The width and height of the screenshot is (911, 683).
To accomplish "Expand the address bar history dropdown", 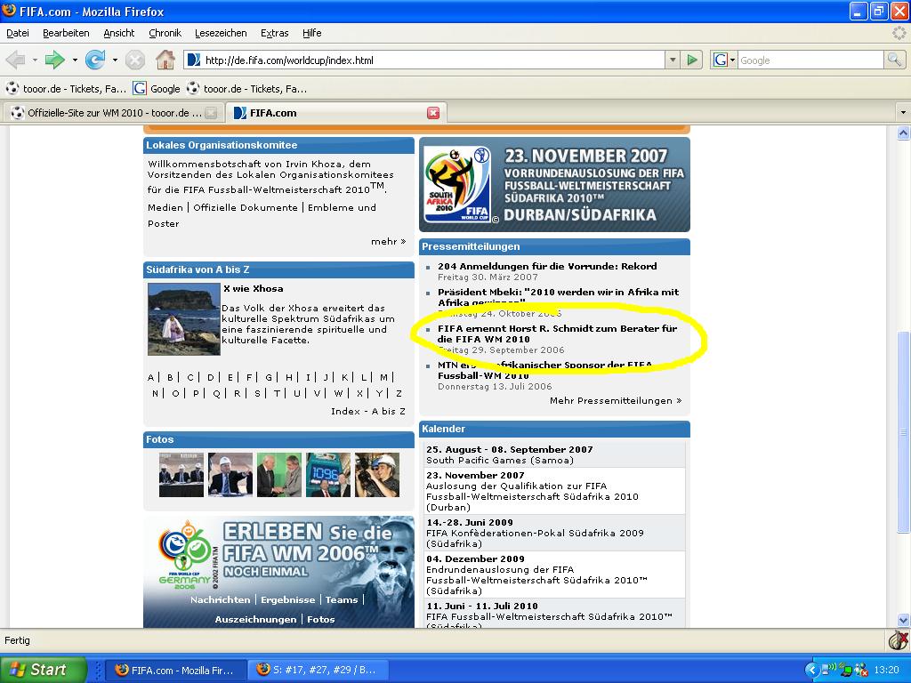I will pos(673,60).
